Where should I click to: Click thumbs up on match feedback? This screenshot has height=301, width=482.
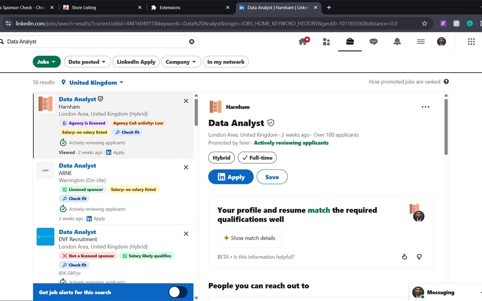click(x=404, y=257)
